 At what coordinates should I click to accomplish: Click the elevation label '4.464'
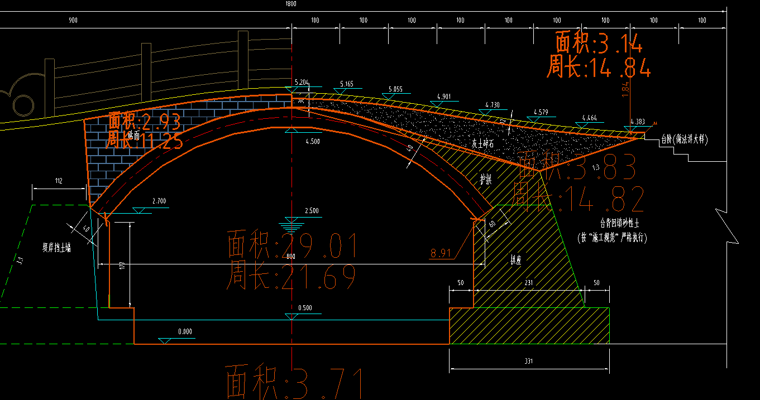(590, 118)
